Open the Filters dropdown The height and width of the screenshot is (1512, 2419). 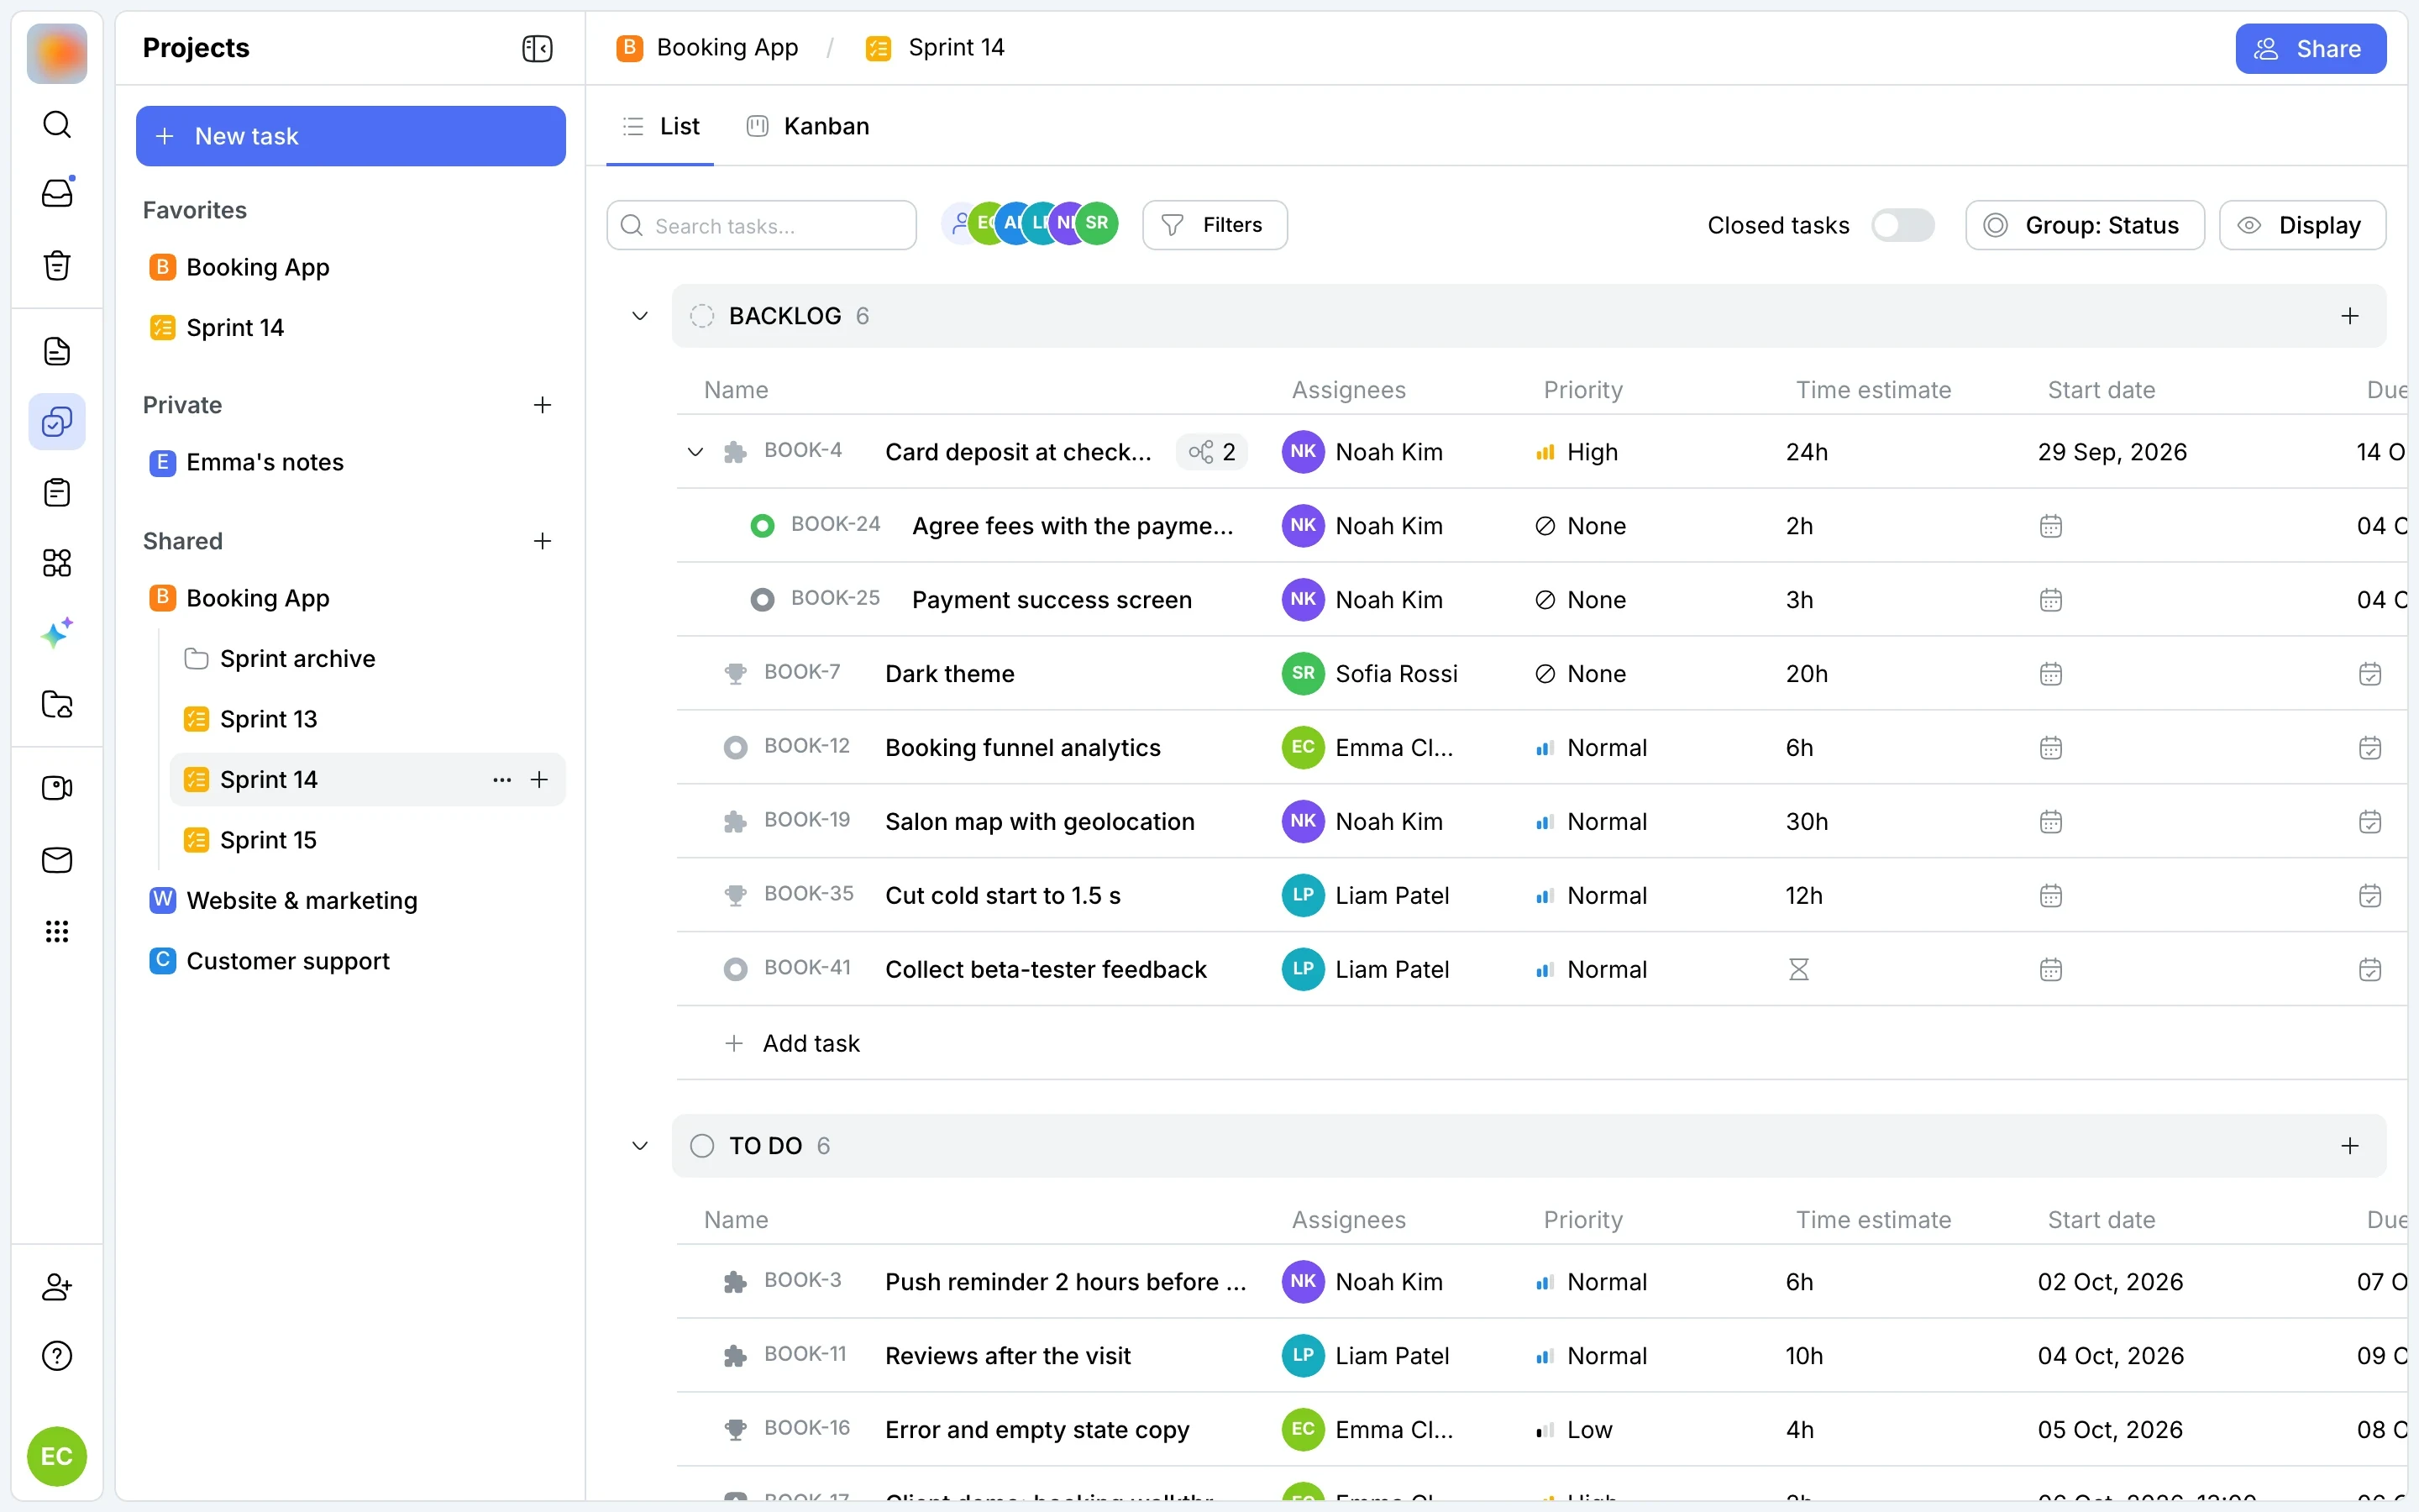click(1215, 225)
